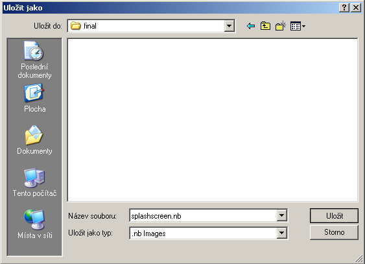Open Místa v síti shortcut
This screenshot has width=365, height=264.
coord(34,224)
